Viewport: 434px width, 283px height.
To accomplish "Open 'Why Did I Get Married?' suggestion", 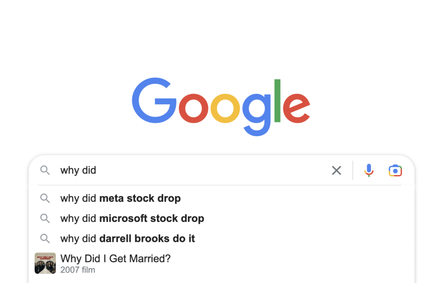I will (x=221, y=263).
